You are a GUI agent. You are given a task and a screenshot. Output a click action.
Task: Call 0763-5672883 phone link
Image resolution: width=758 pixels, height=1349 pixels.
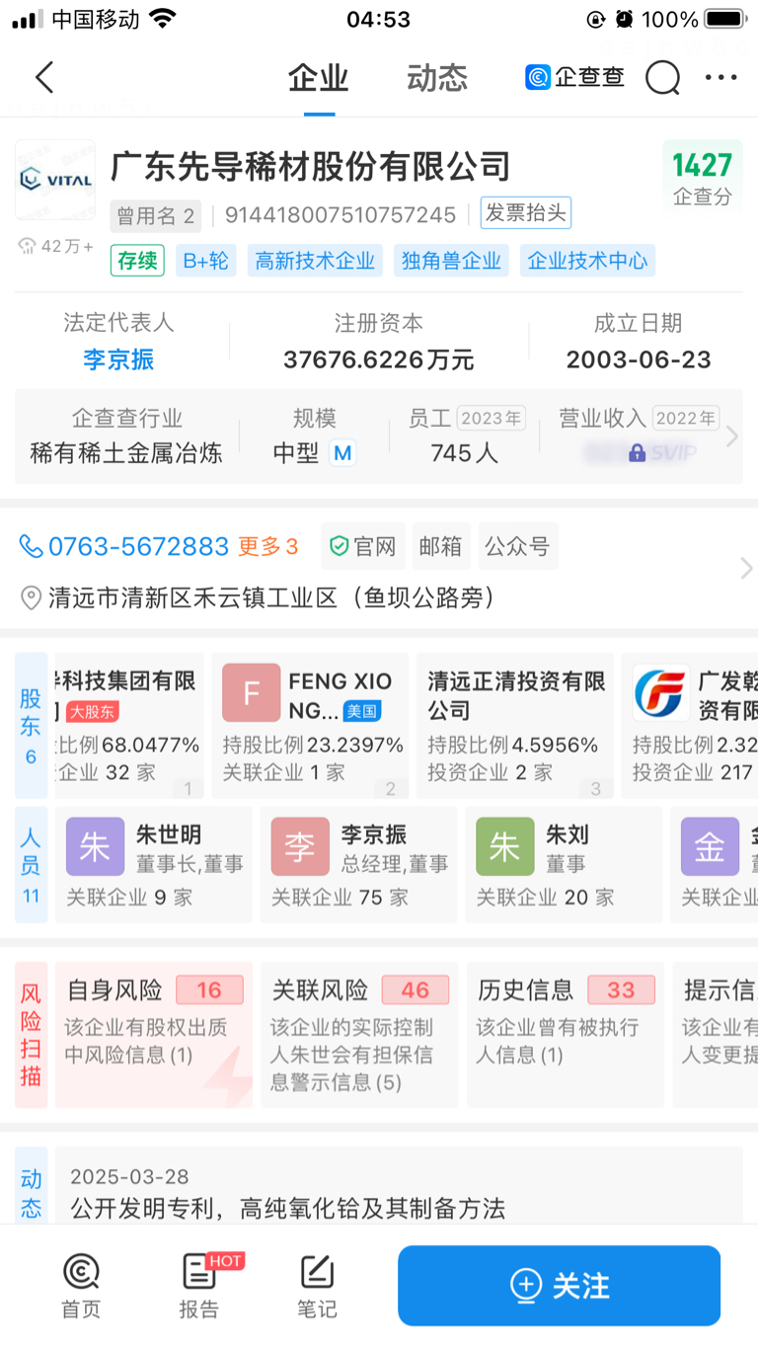138,546
